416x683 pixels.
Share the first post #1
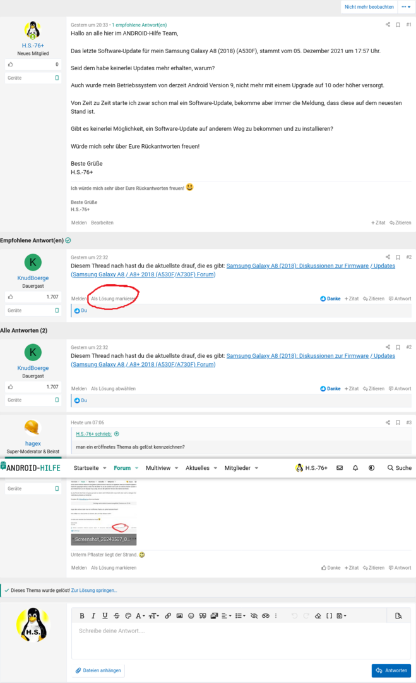[388, 25]
